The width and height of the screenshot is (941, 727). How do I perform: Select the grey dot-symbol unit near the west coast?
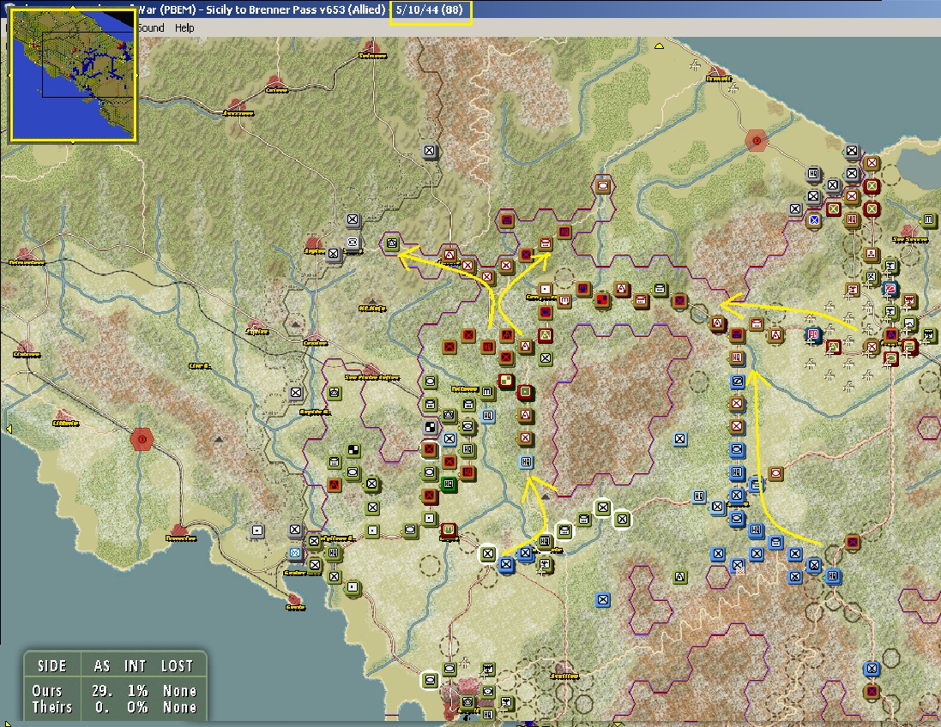(x=256, y=531)
